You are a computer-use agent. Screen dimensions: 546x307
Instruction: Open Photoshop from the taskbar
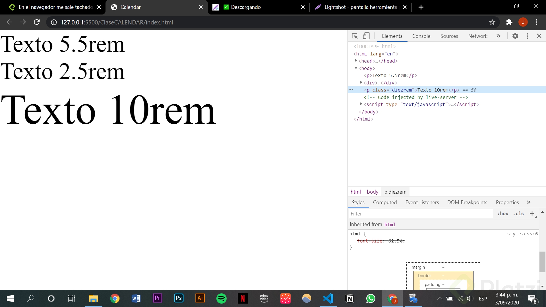[179, 298]
